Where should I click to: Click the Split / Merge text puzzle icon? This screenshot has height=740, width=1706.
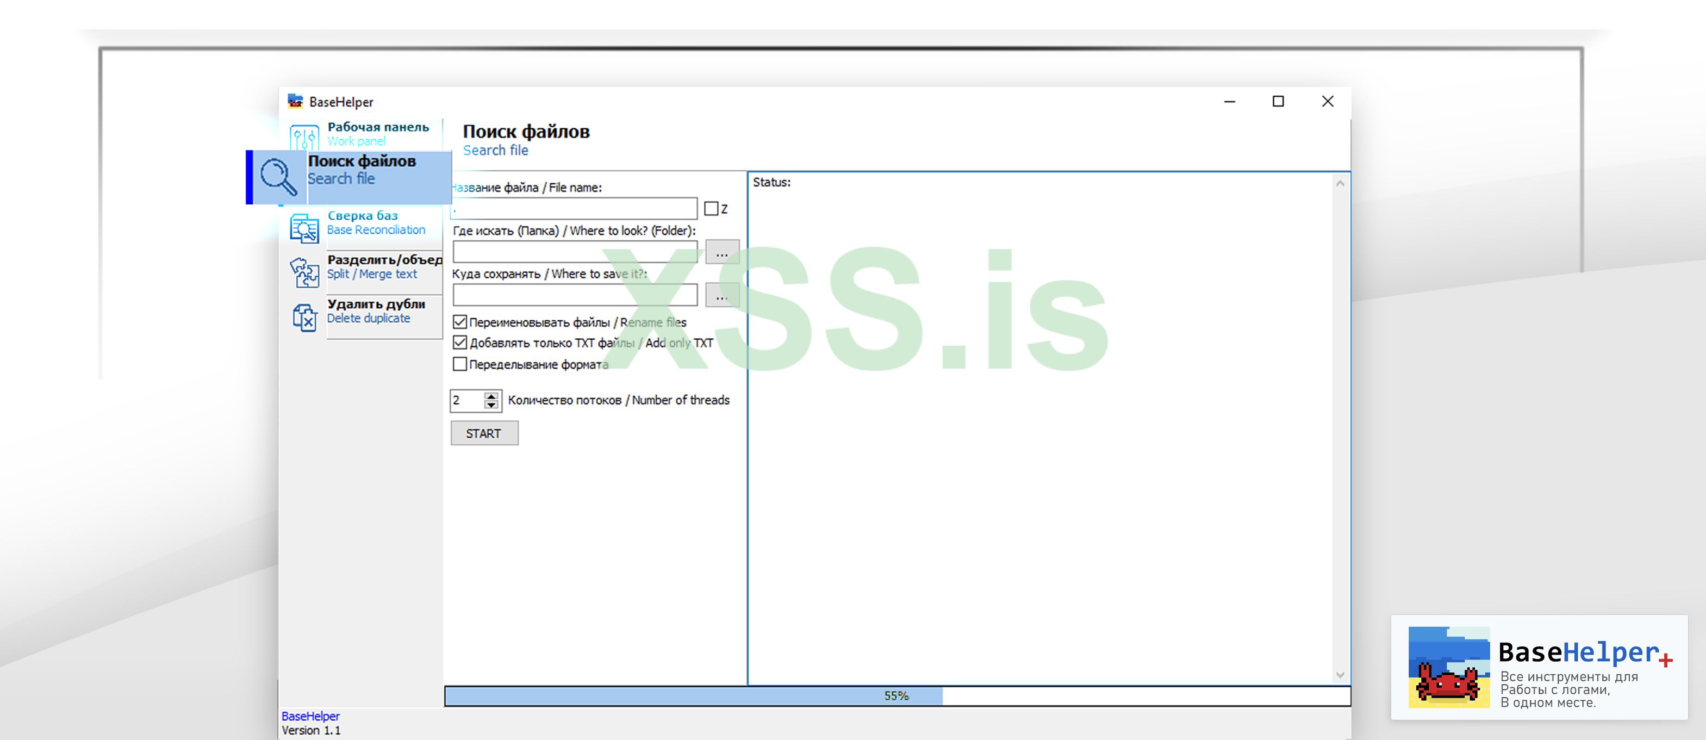[304, 272]
